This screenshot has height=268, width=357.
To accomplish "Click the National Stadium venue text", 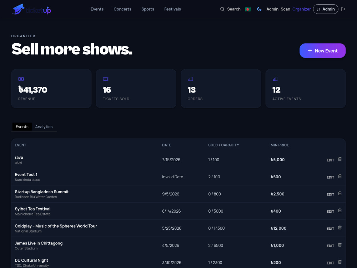I will [28, 231].
